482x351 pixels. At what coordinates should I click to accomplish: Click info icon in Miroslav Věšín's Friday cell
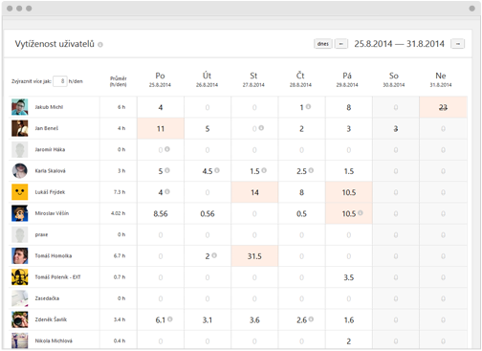point(361,213)
